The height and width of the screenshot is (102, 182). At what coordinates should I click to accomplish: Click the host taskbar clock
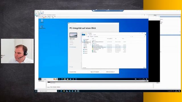coord(176,91)
